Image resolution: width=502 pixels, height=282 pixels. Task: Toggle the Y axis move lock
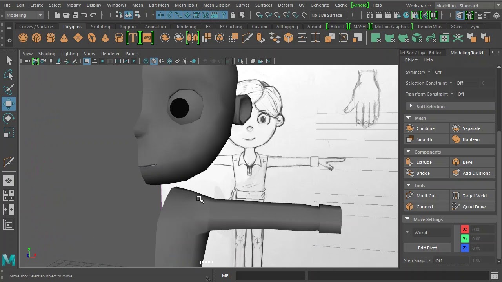465,239
